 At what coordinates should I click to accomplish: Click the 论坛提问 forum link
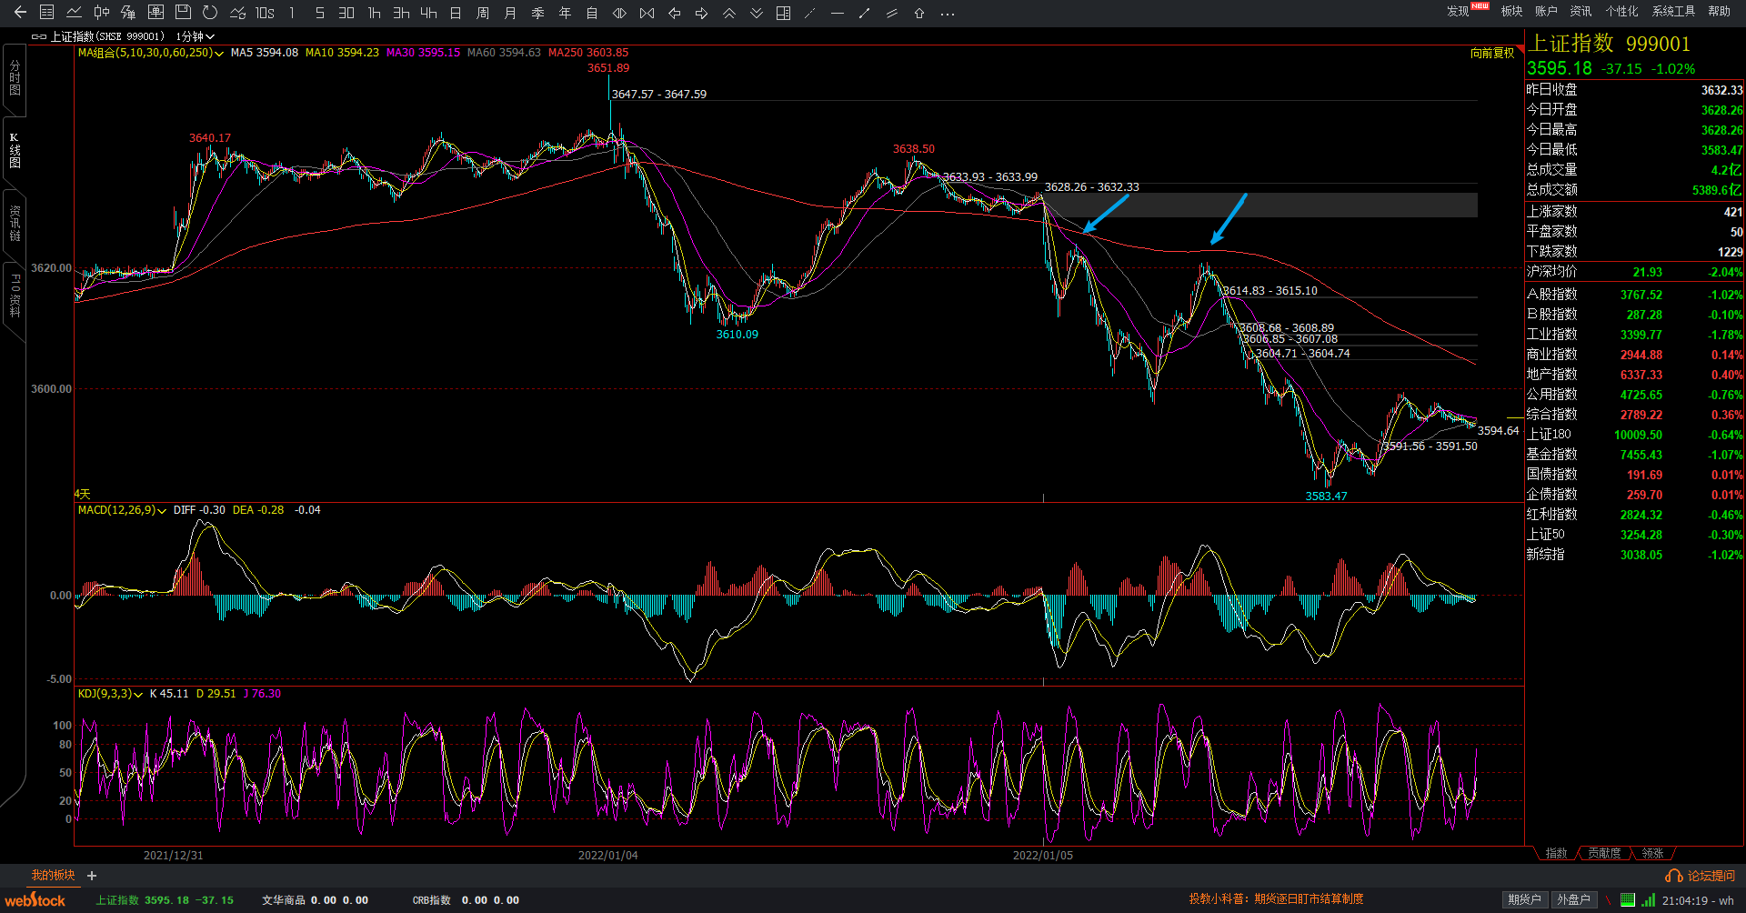1701,876
